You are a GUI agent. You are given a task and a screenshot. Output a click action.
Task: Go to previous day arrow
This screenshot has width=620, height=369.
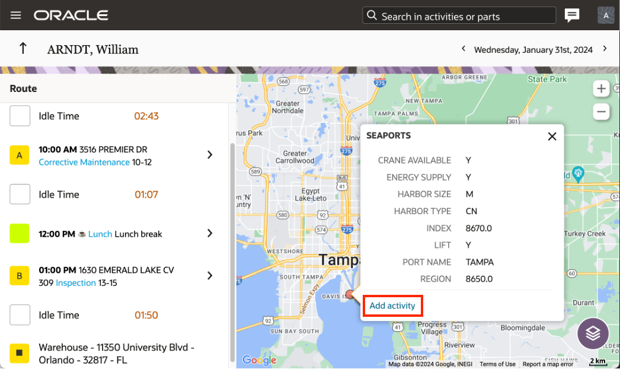tap(464, 49)
